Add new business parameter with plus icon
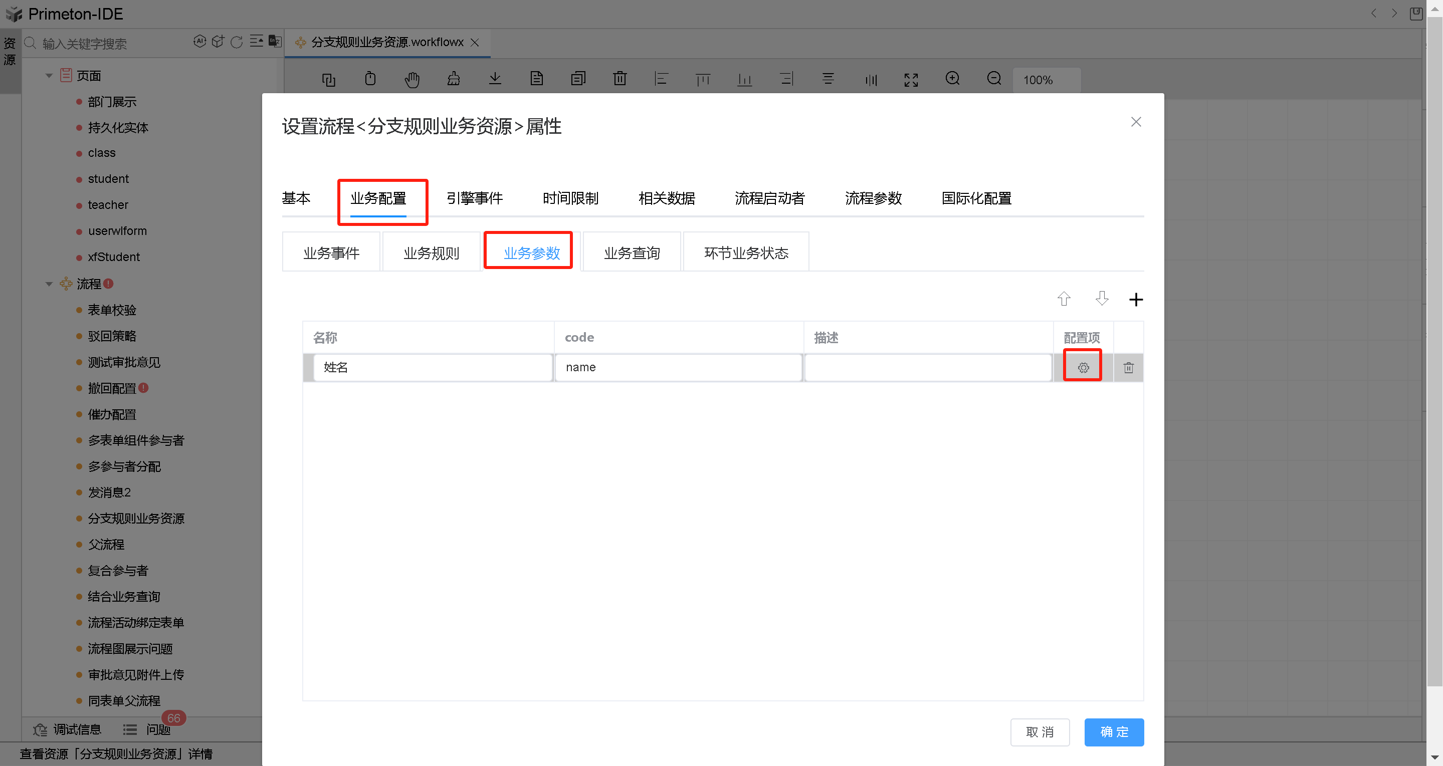Image resolution: width=1443 pixels, height=766 pixels. (1135, 300)
